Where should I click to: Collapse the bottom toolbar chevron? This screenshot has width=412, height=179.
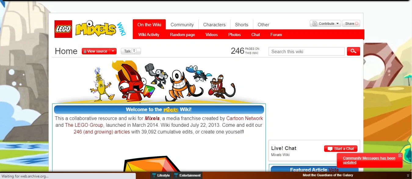408,175
